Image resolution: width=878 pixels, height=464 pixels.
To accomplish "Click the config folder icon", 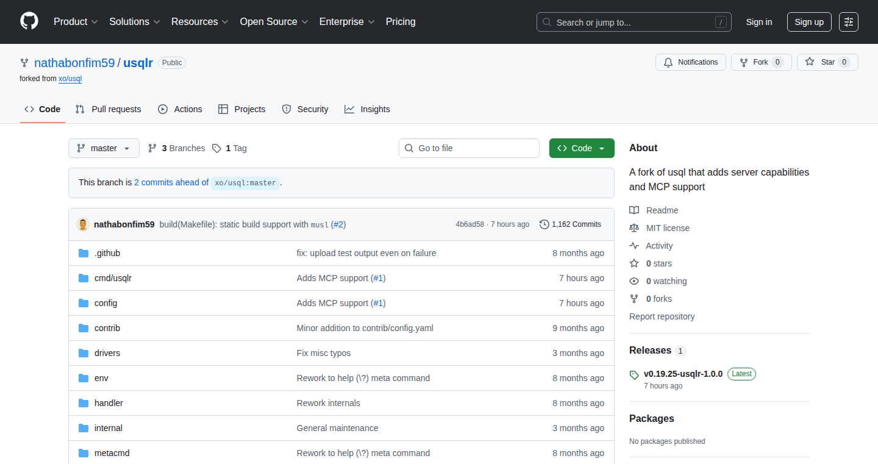I will click(84, 303).
